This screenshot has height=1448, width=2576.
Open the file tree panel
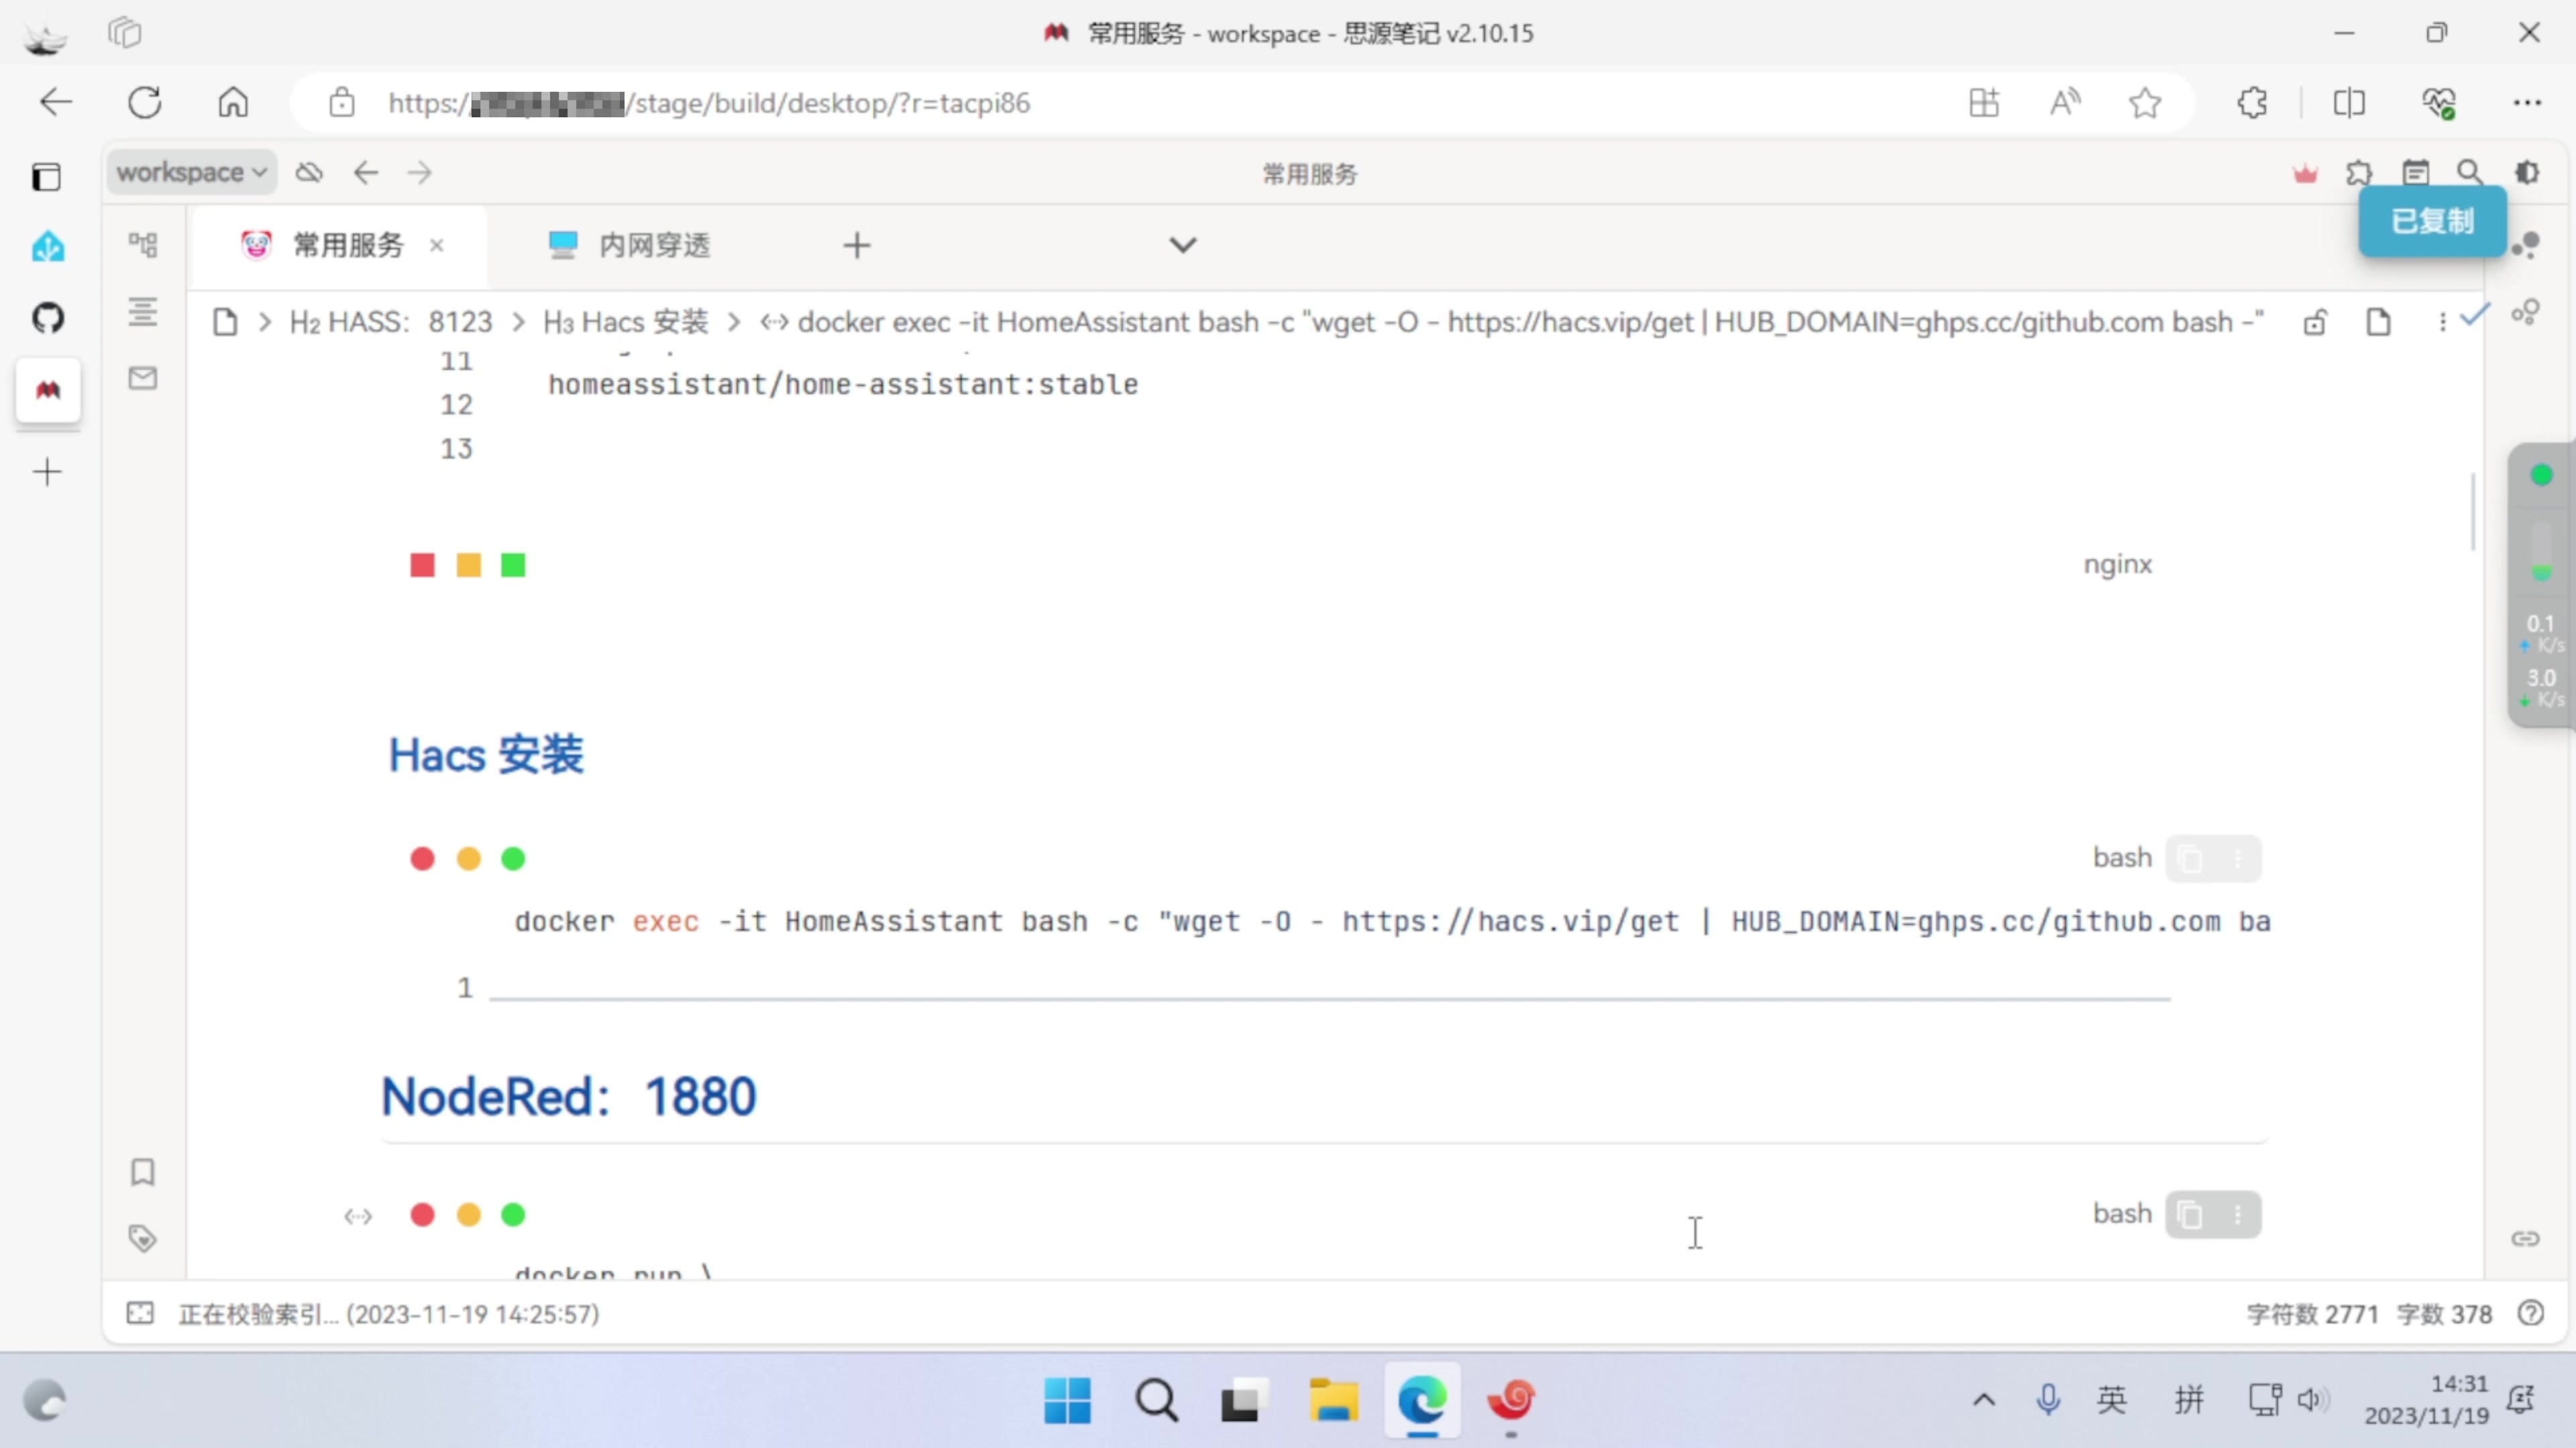pyautogui.click(x=143, y=245)
